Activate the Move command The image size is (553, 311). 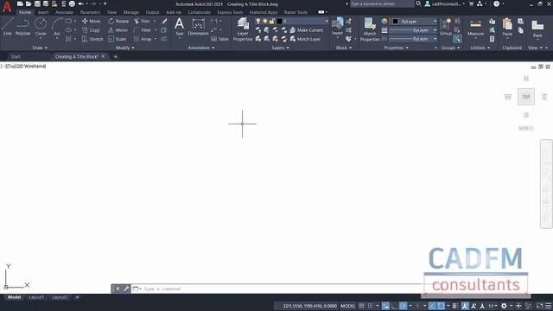point(92,21)
